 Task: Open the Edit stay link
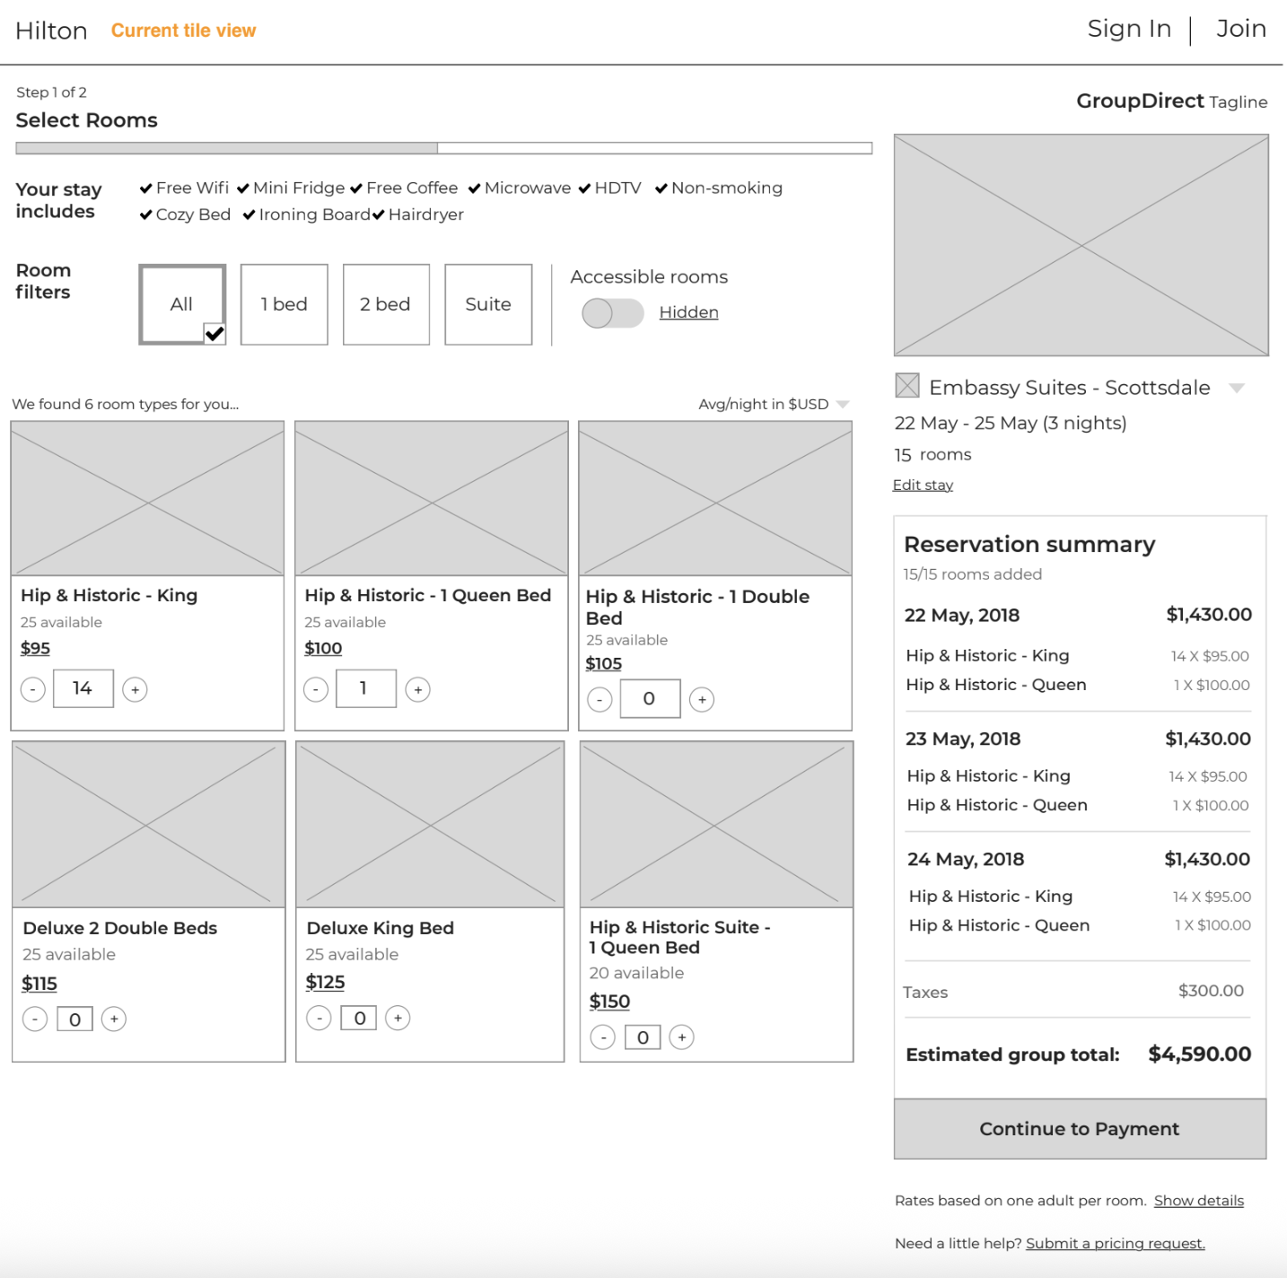(923, 485)
